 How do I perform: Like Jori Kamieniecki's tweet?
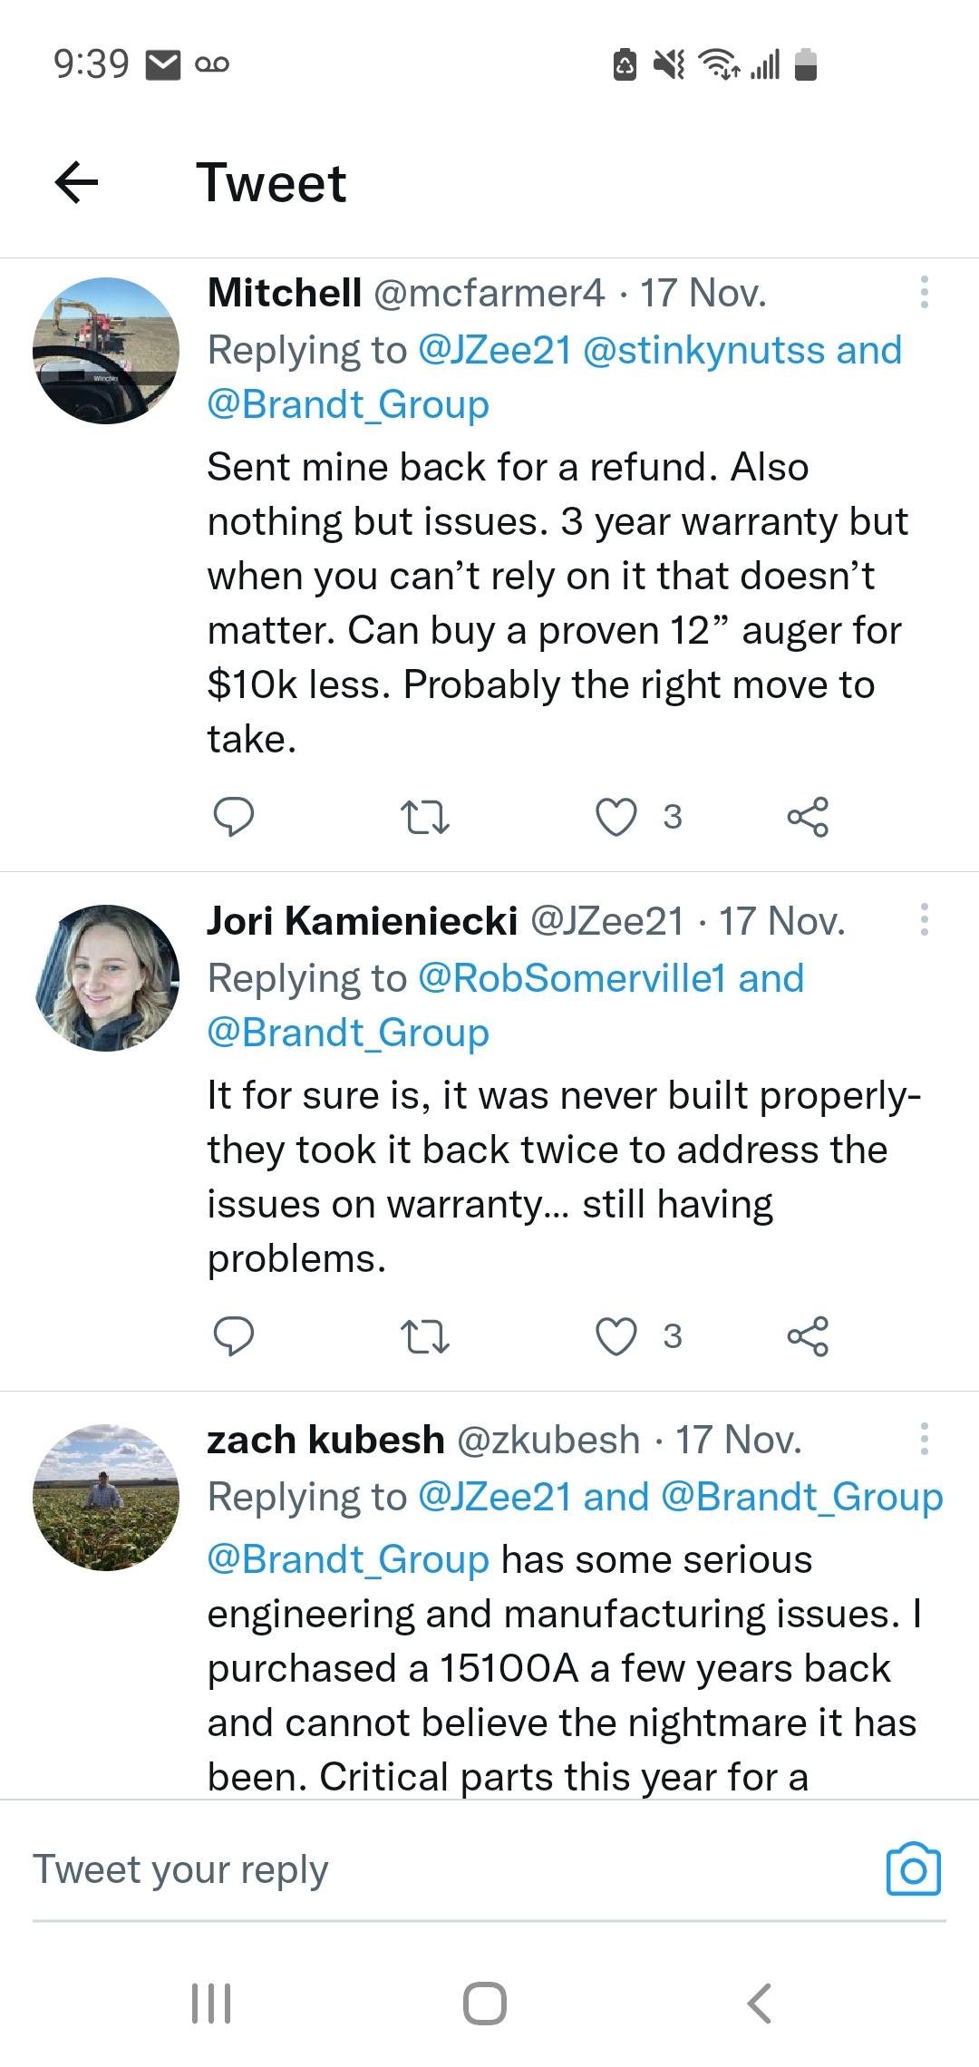click(x=616, y=1336)
